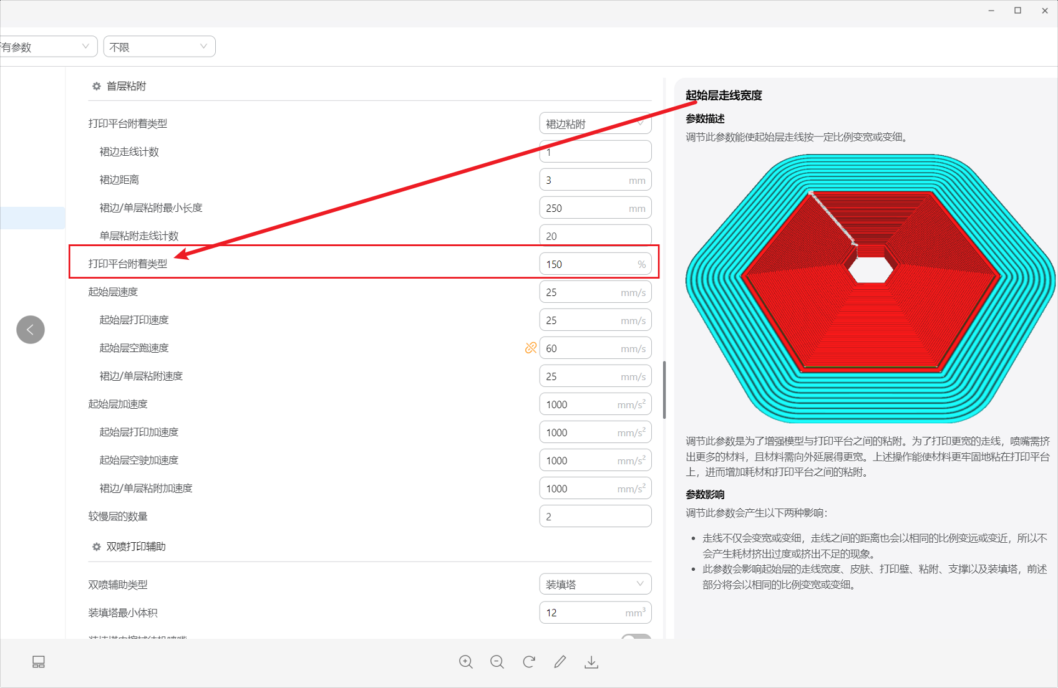Click the 装填塔最小体积 field showing 12

(x=595, y=613)
